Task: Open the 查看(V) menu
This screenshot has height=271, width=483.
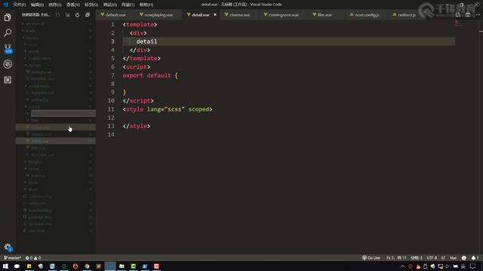Action: [x=73, y=5]
